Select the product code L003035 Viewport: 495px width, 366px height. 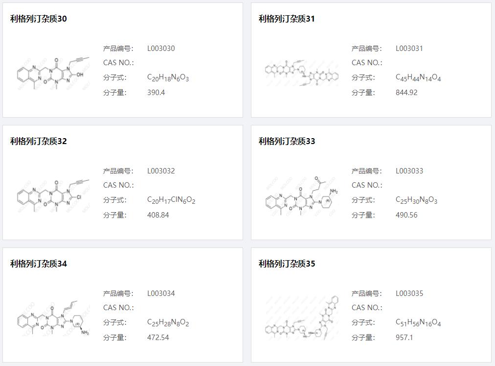(x=409, y=293)
